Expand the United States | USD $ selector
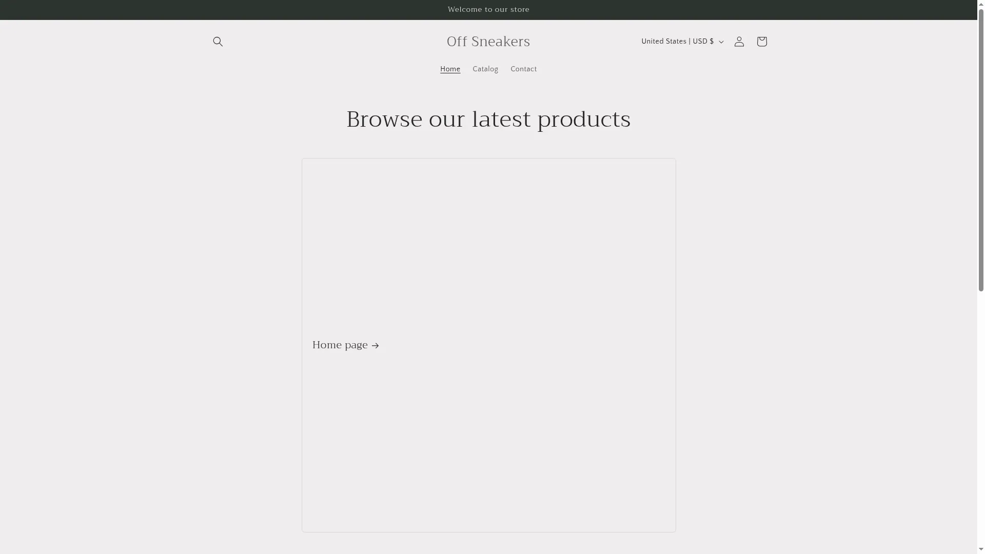Screen dimensions: 985x554 [682, 42]
